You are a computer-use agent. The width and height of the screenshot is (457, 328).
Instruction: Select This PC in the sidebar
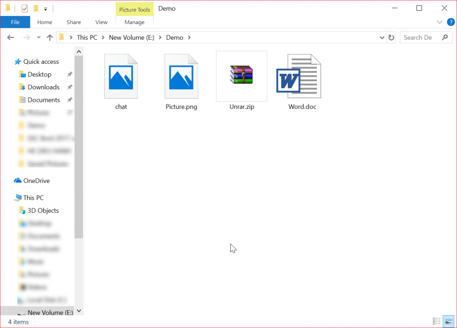(34, 197)
